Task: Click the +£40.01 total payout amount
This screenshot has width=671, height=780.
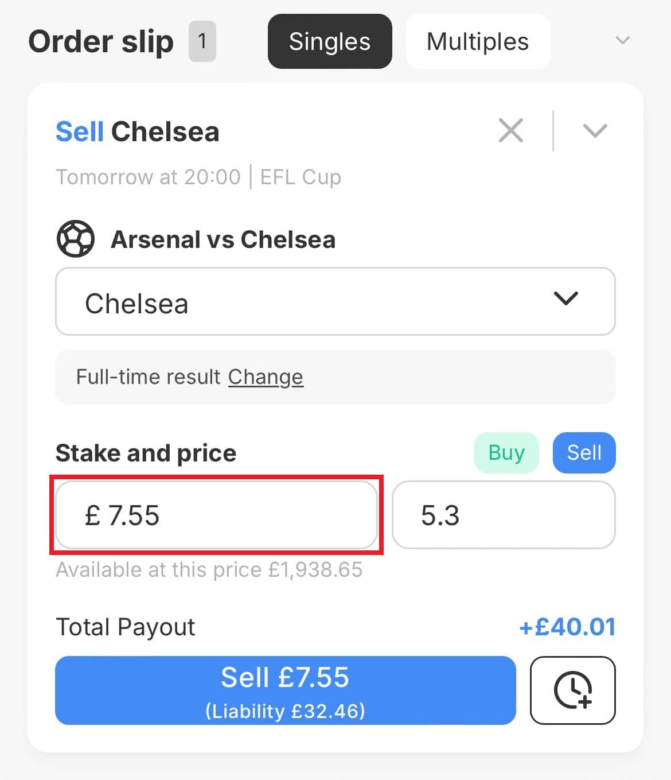Action: 567,627
